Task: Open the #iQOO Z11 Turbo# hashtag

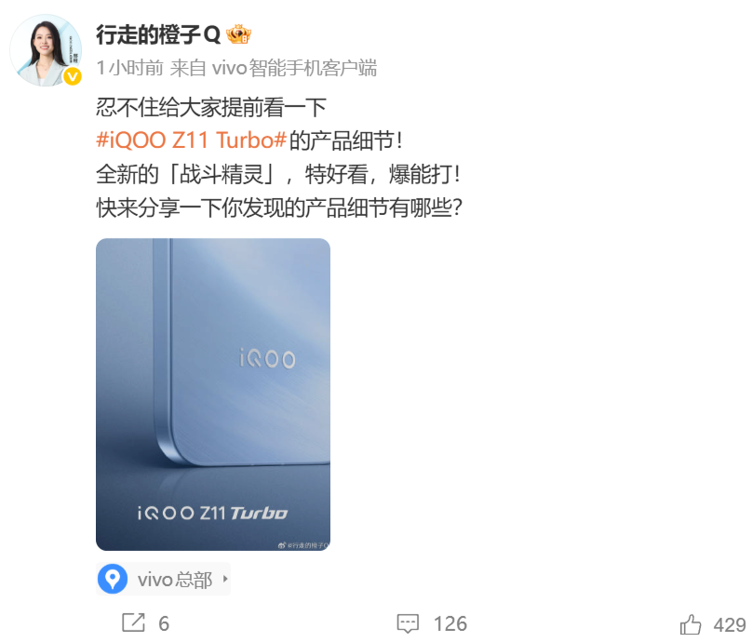Action: coord(192,141)
